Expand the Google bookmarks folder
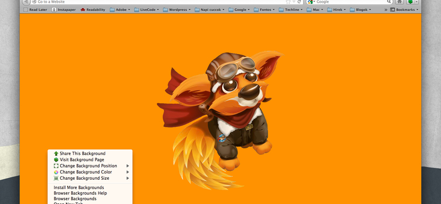Image resolution: width=441 pixels, height=204 pixels. click(239, 9)
